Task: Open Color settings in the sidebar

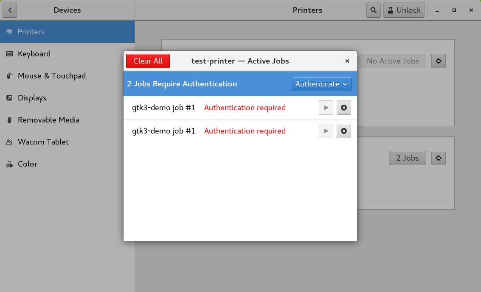Action: 67,164
